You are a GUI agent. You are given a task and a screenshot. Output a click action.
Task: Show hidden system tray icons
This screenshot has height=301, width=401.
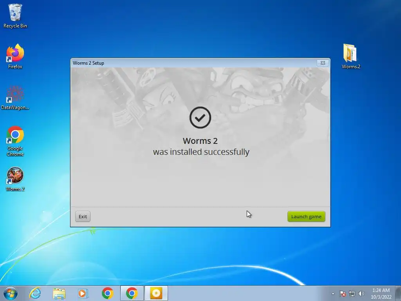pyautogui.click(x=333, y=294)
